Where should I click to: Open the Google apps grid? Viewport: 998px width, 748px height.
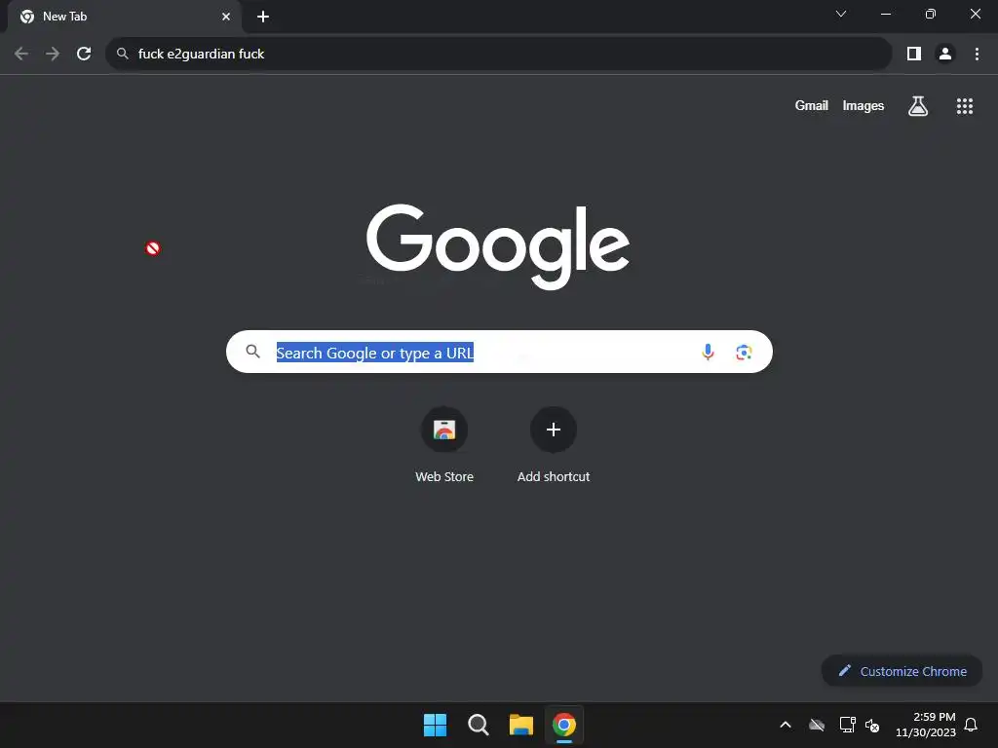[965, 106]
